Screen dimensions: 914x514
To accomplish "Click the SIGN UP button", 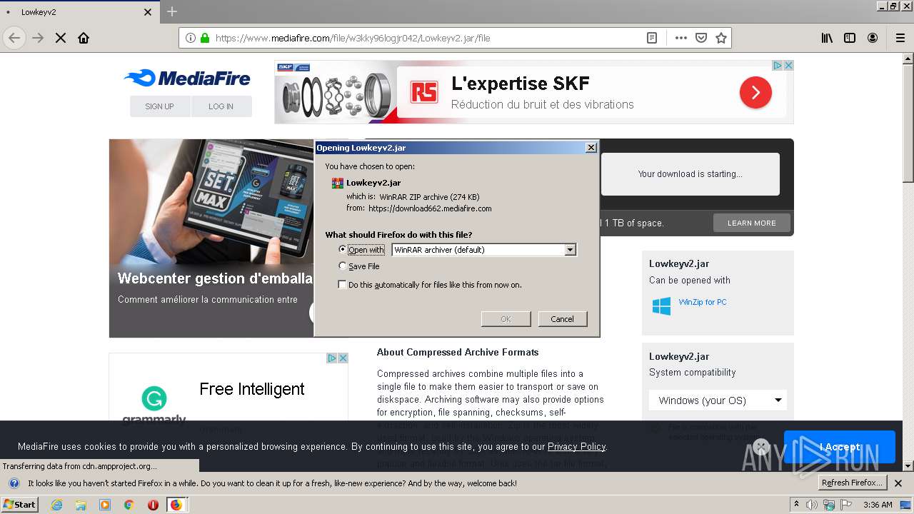I will coord(160,106).
